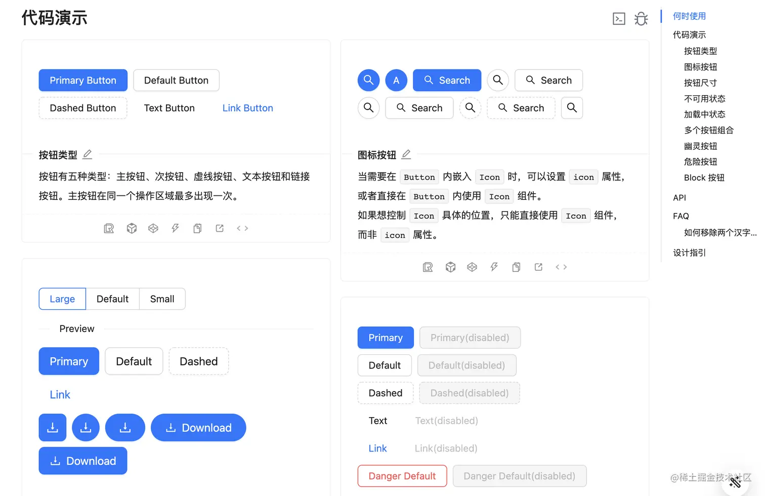Viewport: 765px width, 496px height.
Task: Open the Block 按钮 anchor
Action: point(704,178)
